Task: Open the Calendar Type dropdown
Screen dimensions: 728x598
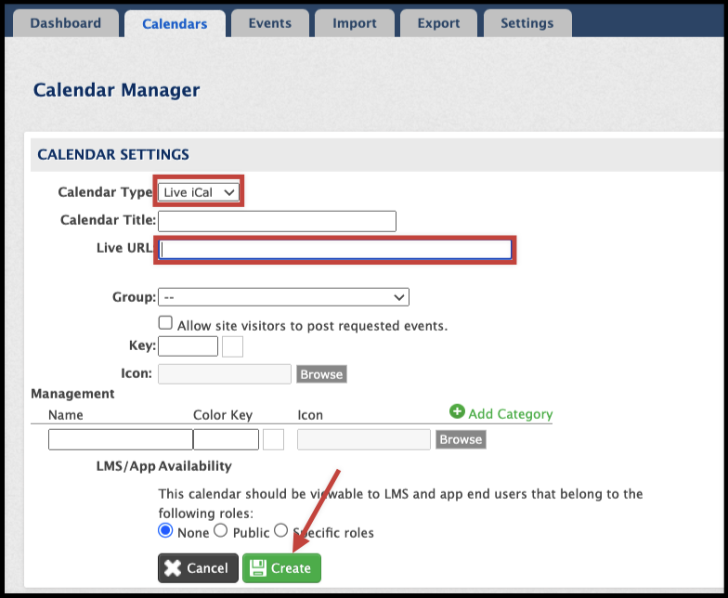Action: tap(200, 192)
